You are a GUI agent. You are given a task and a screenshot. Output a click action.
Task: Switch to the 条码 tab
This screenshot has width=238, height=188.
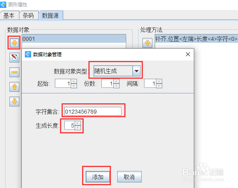(x=28, y=15)
